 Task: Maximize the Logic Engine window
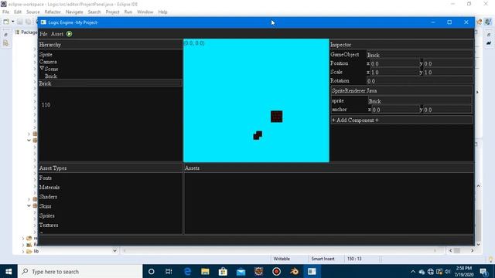point(449,22)
